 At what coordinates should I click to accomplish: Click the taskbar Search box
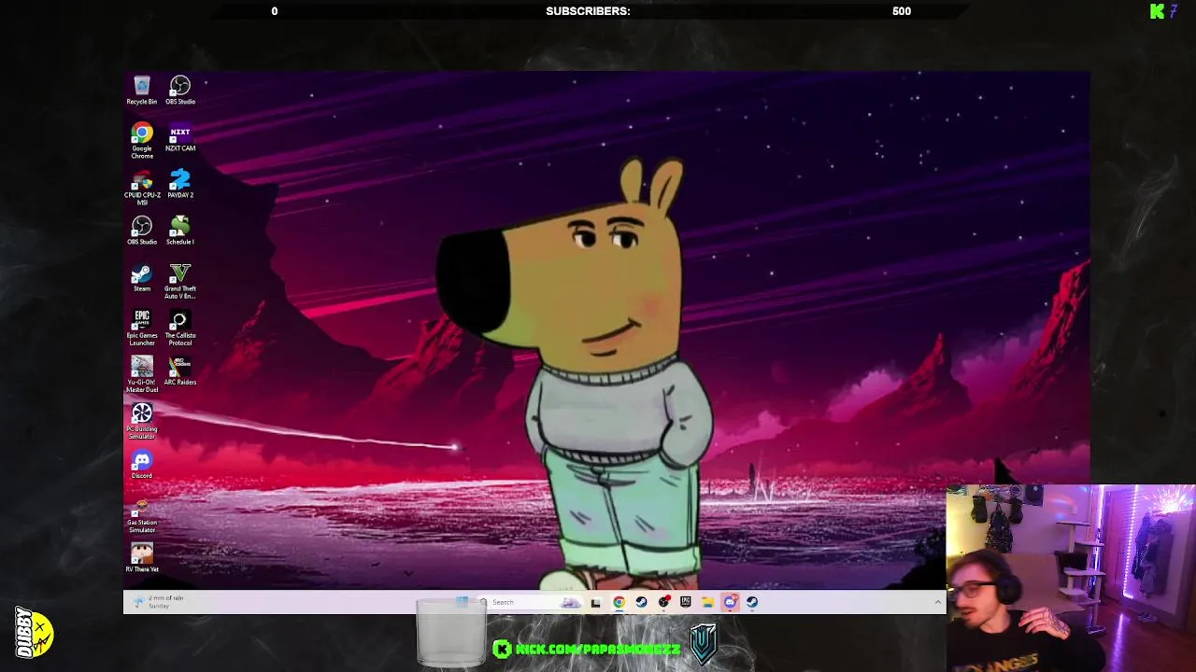531,602
